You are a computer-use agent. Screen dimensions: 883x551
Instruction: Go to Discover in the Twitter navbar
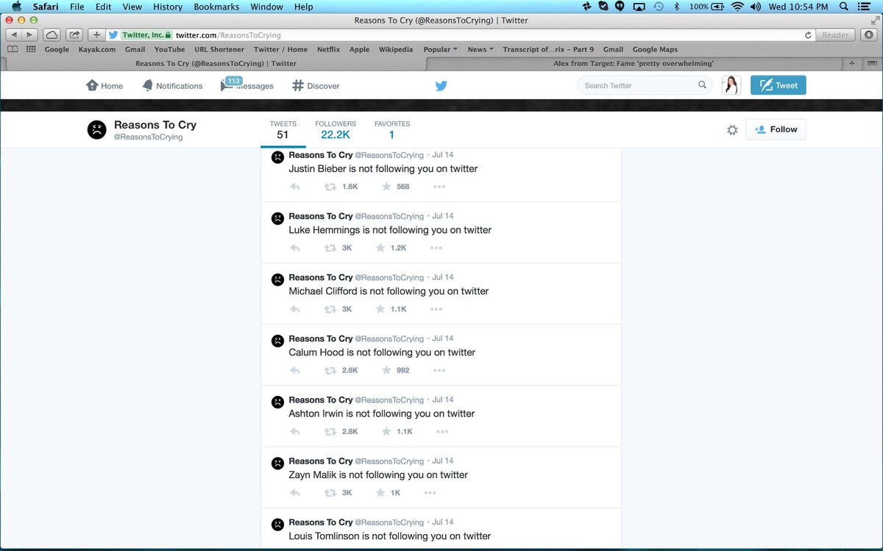pos(316,86)
